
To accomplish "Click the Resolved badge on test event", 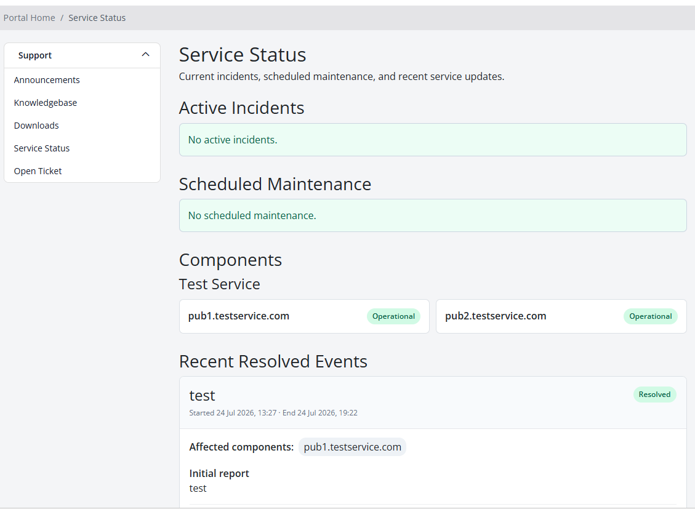I will coord(654,395).
